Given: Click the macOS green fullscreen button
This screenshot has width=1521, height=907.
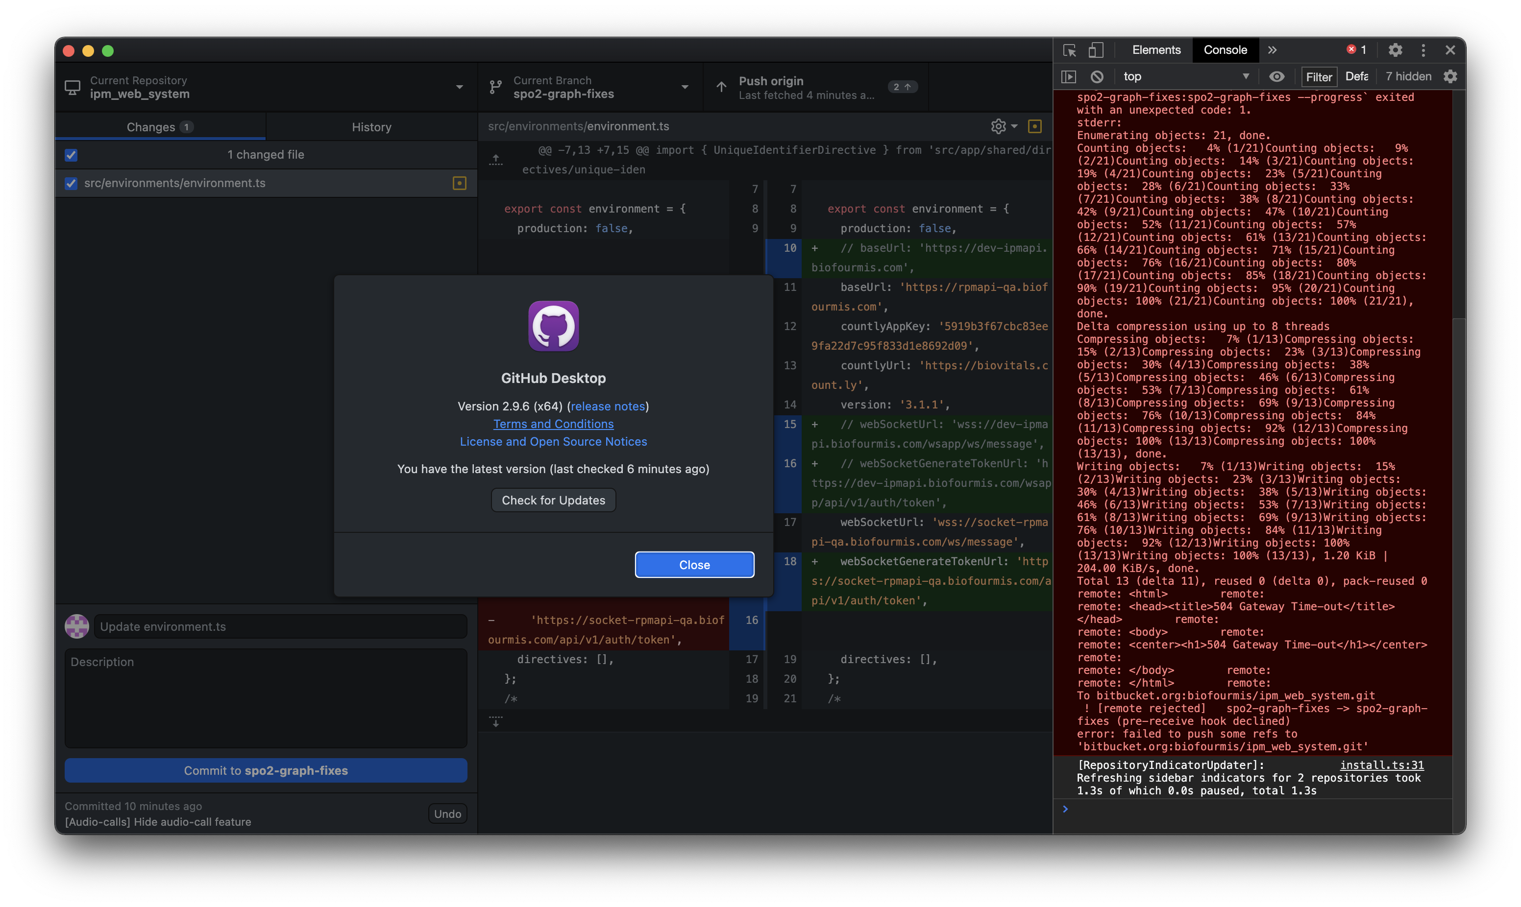Looking at the screenshot, I should click(x=108, y=51).
